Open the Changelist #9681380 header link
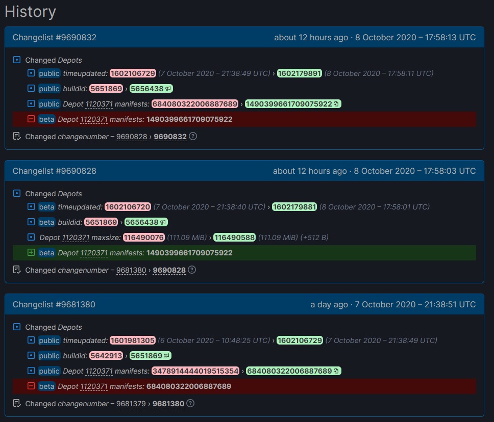494x422 pixels. pos(54,304)
